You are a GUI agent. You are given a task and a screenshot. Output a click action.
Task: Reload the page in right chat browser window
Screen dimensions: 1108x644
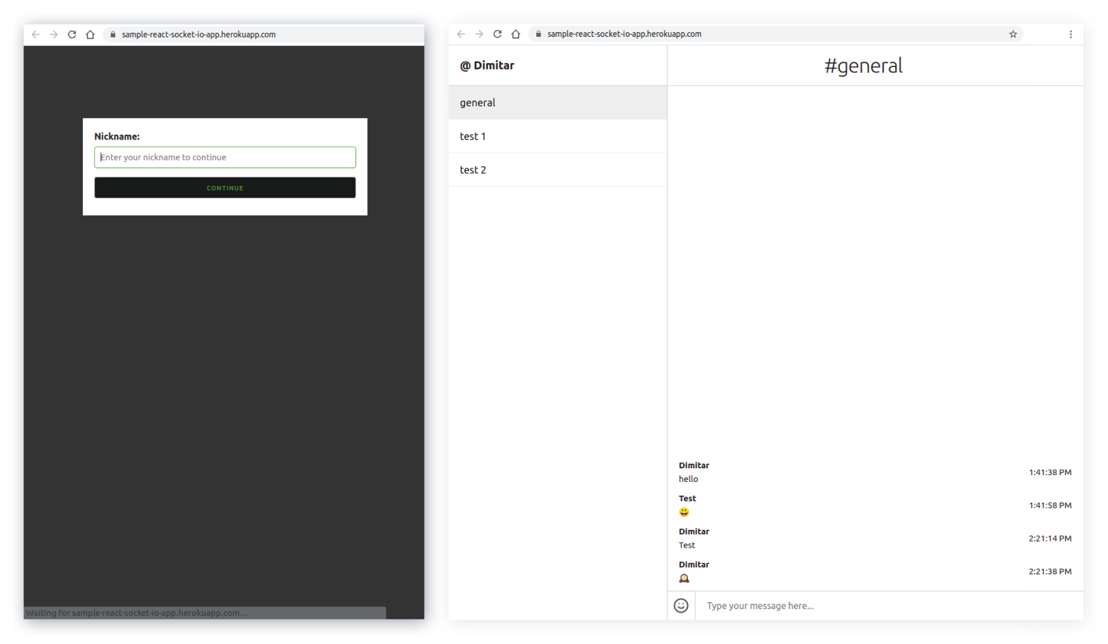(x=497, y=33)
